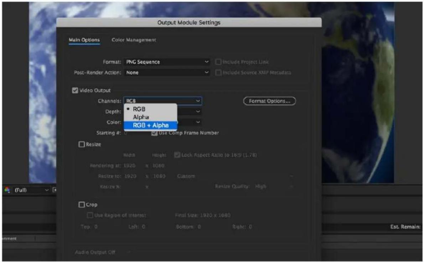Uncheck the Video Output checkbox

[75, 90]
